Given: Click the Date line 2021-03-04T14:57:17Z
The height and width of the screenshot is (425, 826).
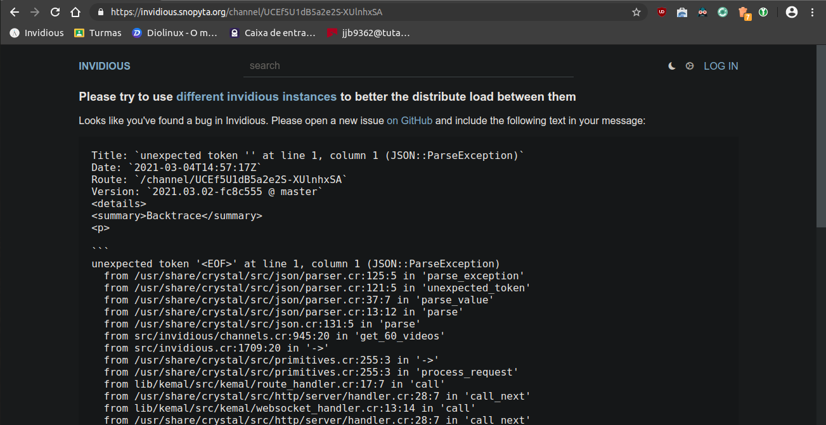Looking at the screenshot, I should pyautogui.click(x=176, y=167).
